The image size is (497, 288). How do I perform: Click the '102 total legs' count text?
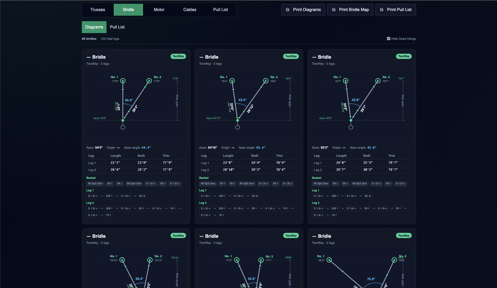point(110,39)
